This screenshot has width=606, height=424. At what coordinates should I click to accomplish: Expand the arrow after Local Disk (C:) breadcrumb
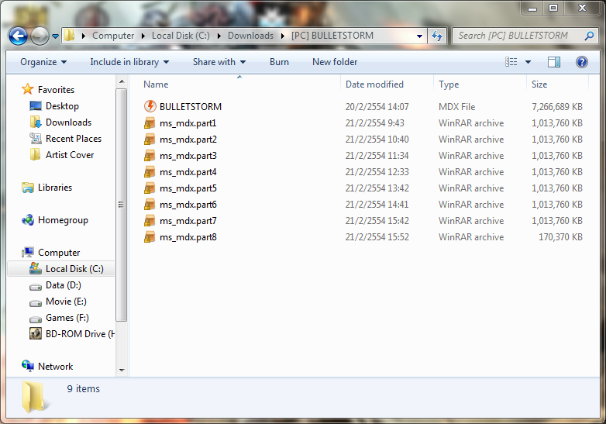(219, 36)
